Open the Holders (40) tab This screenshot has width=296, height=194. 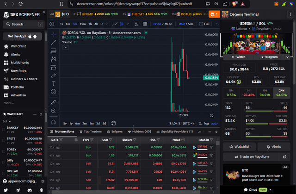click(139, 131)
